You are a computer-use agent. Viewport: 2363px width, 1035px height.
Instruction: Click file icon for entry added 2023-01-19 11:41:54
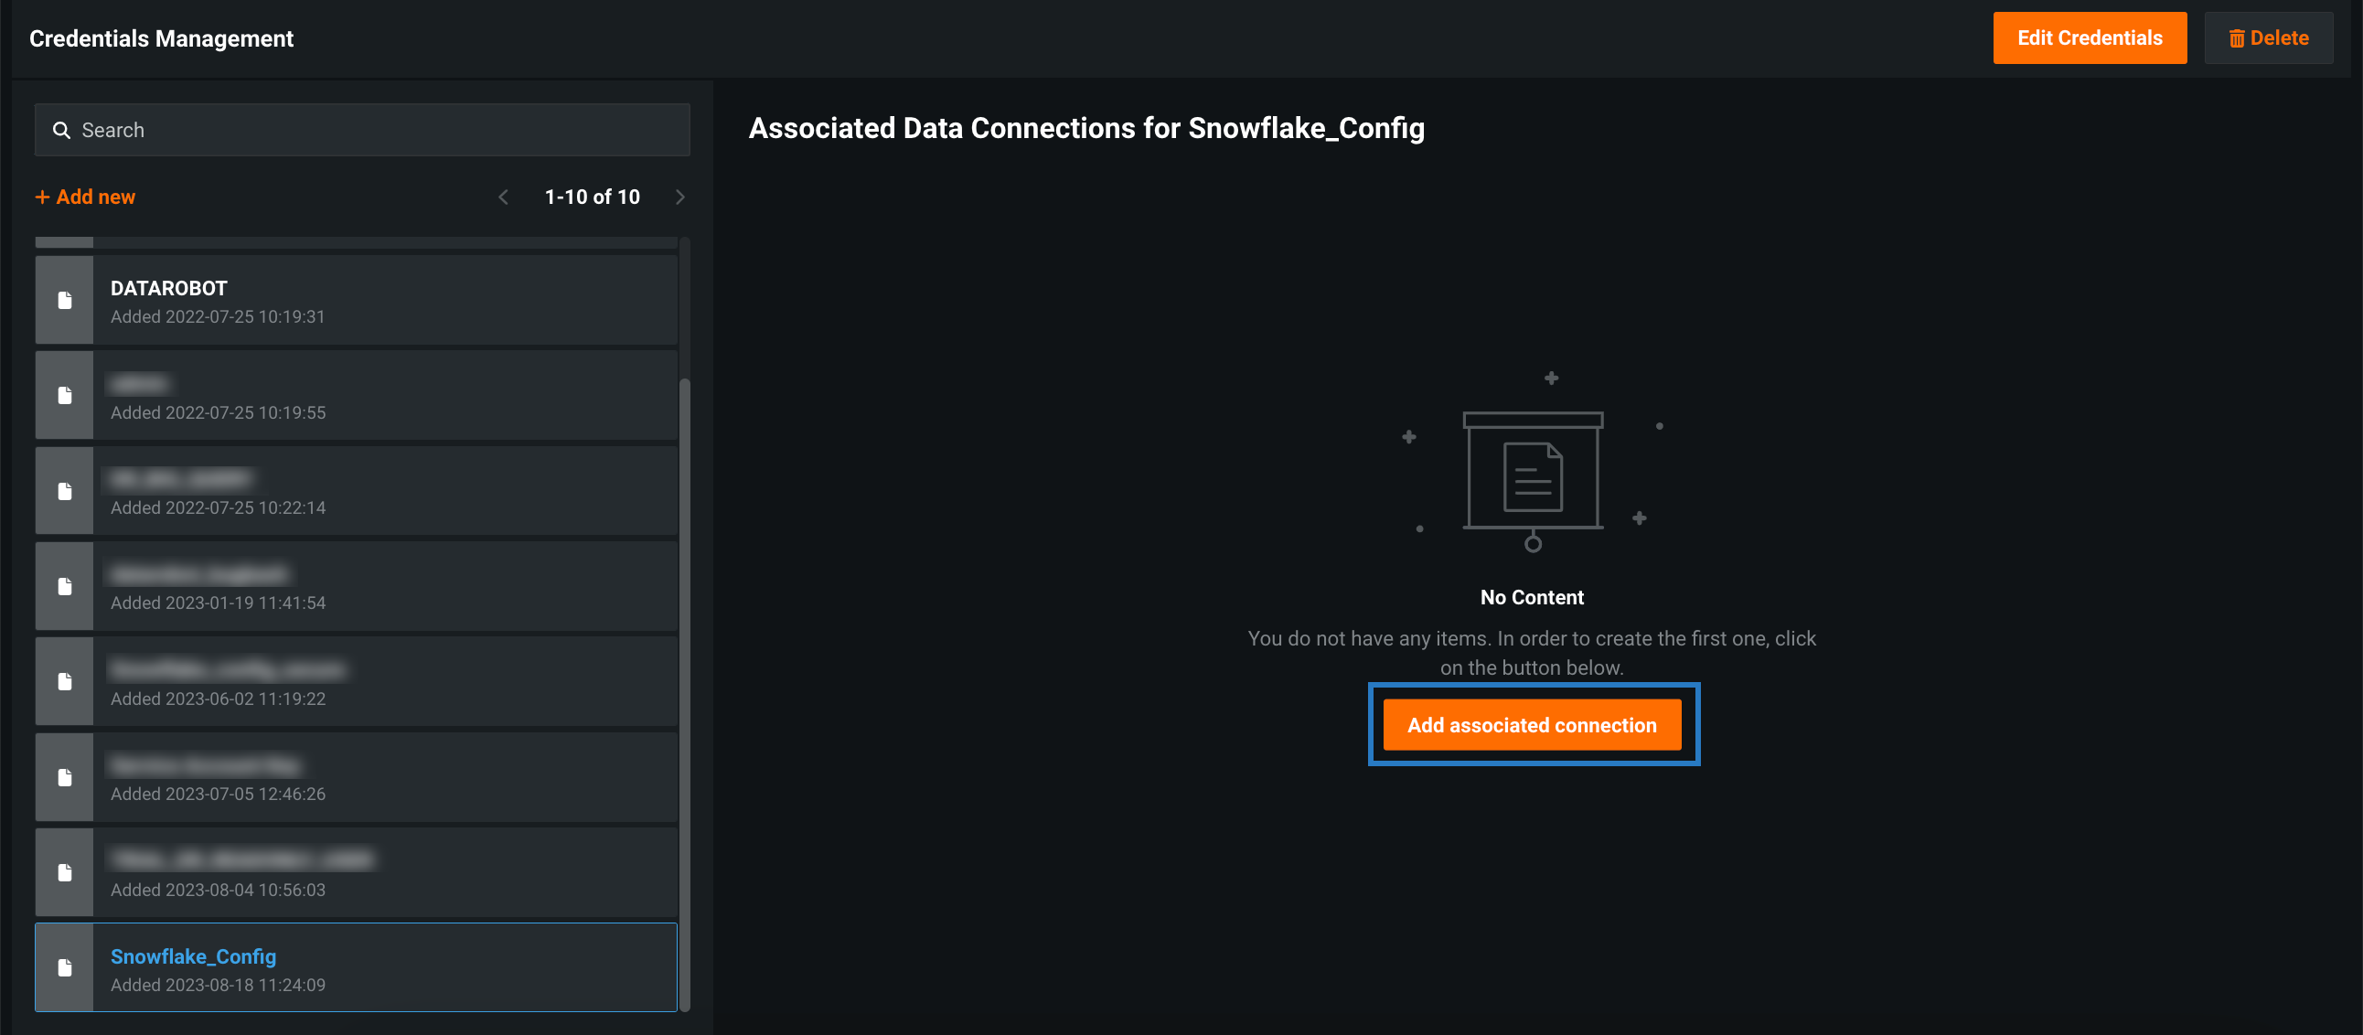point(64,586)
